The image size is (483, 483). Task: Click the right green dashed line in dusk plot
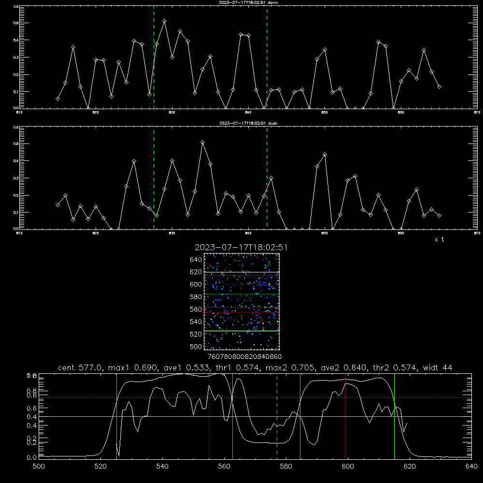point(267,179)
